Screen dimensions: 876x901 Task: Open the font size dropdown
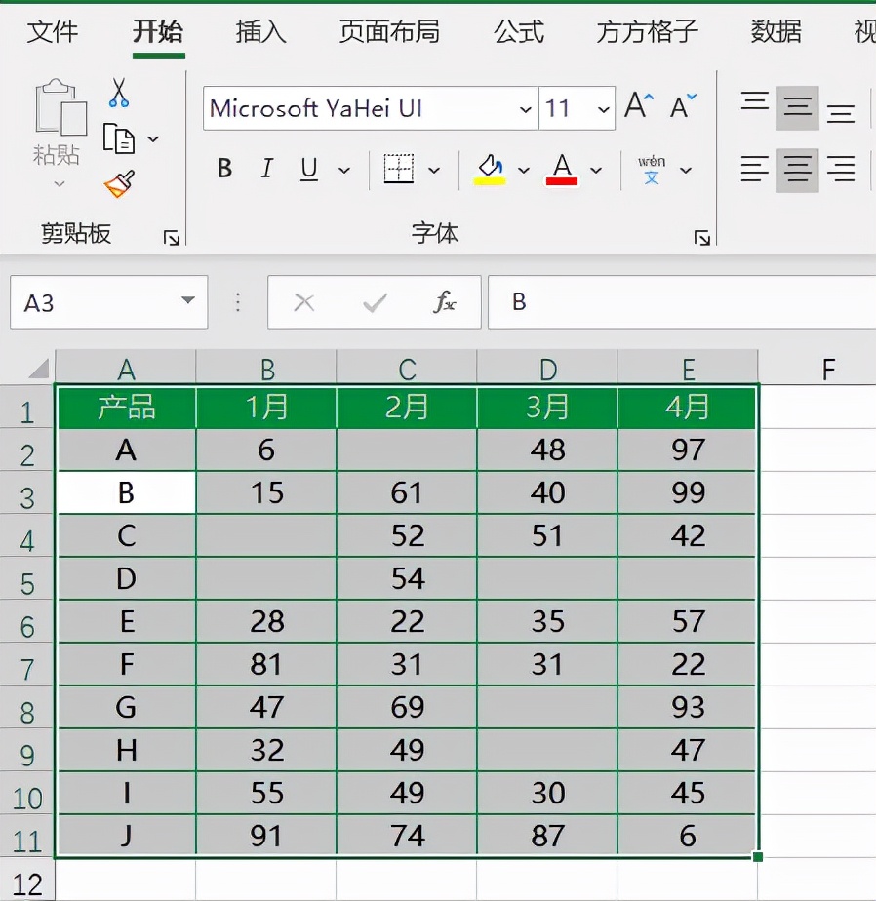(x=602, y=108)
